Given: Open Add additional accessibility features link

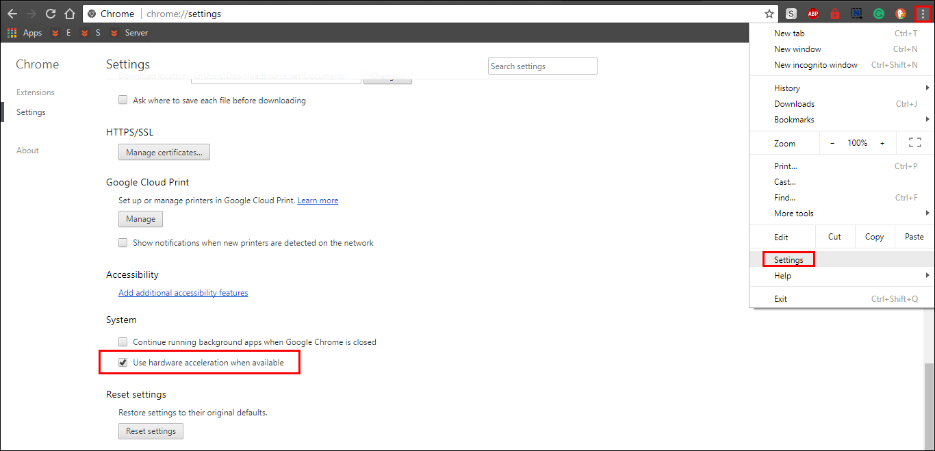Looking at the screenshot, I should point(183,293).
